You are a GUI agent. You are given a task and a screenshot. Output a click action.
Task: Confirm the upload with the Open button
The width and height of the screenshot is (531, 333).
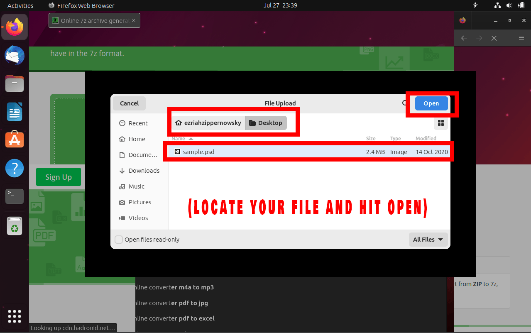(431, 103)
